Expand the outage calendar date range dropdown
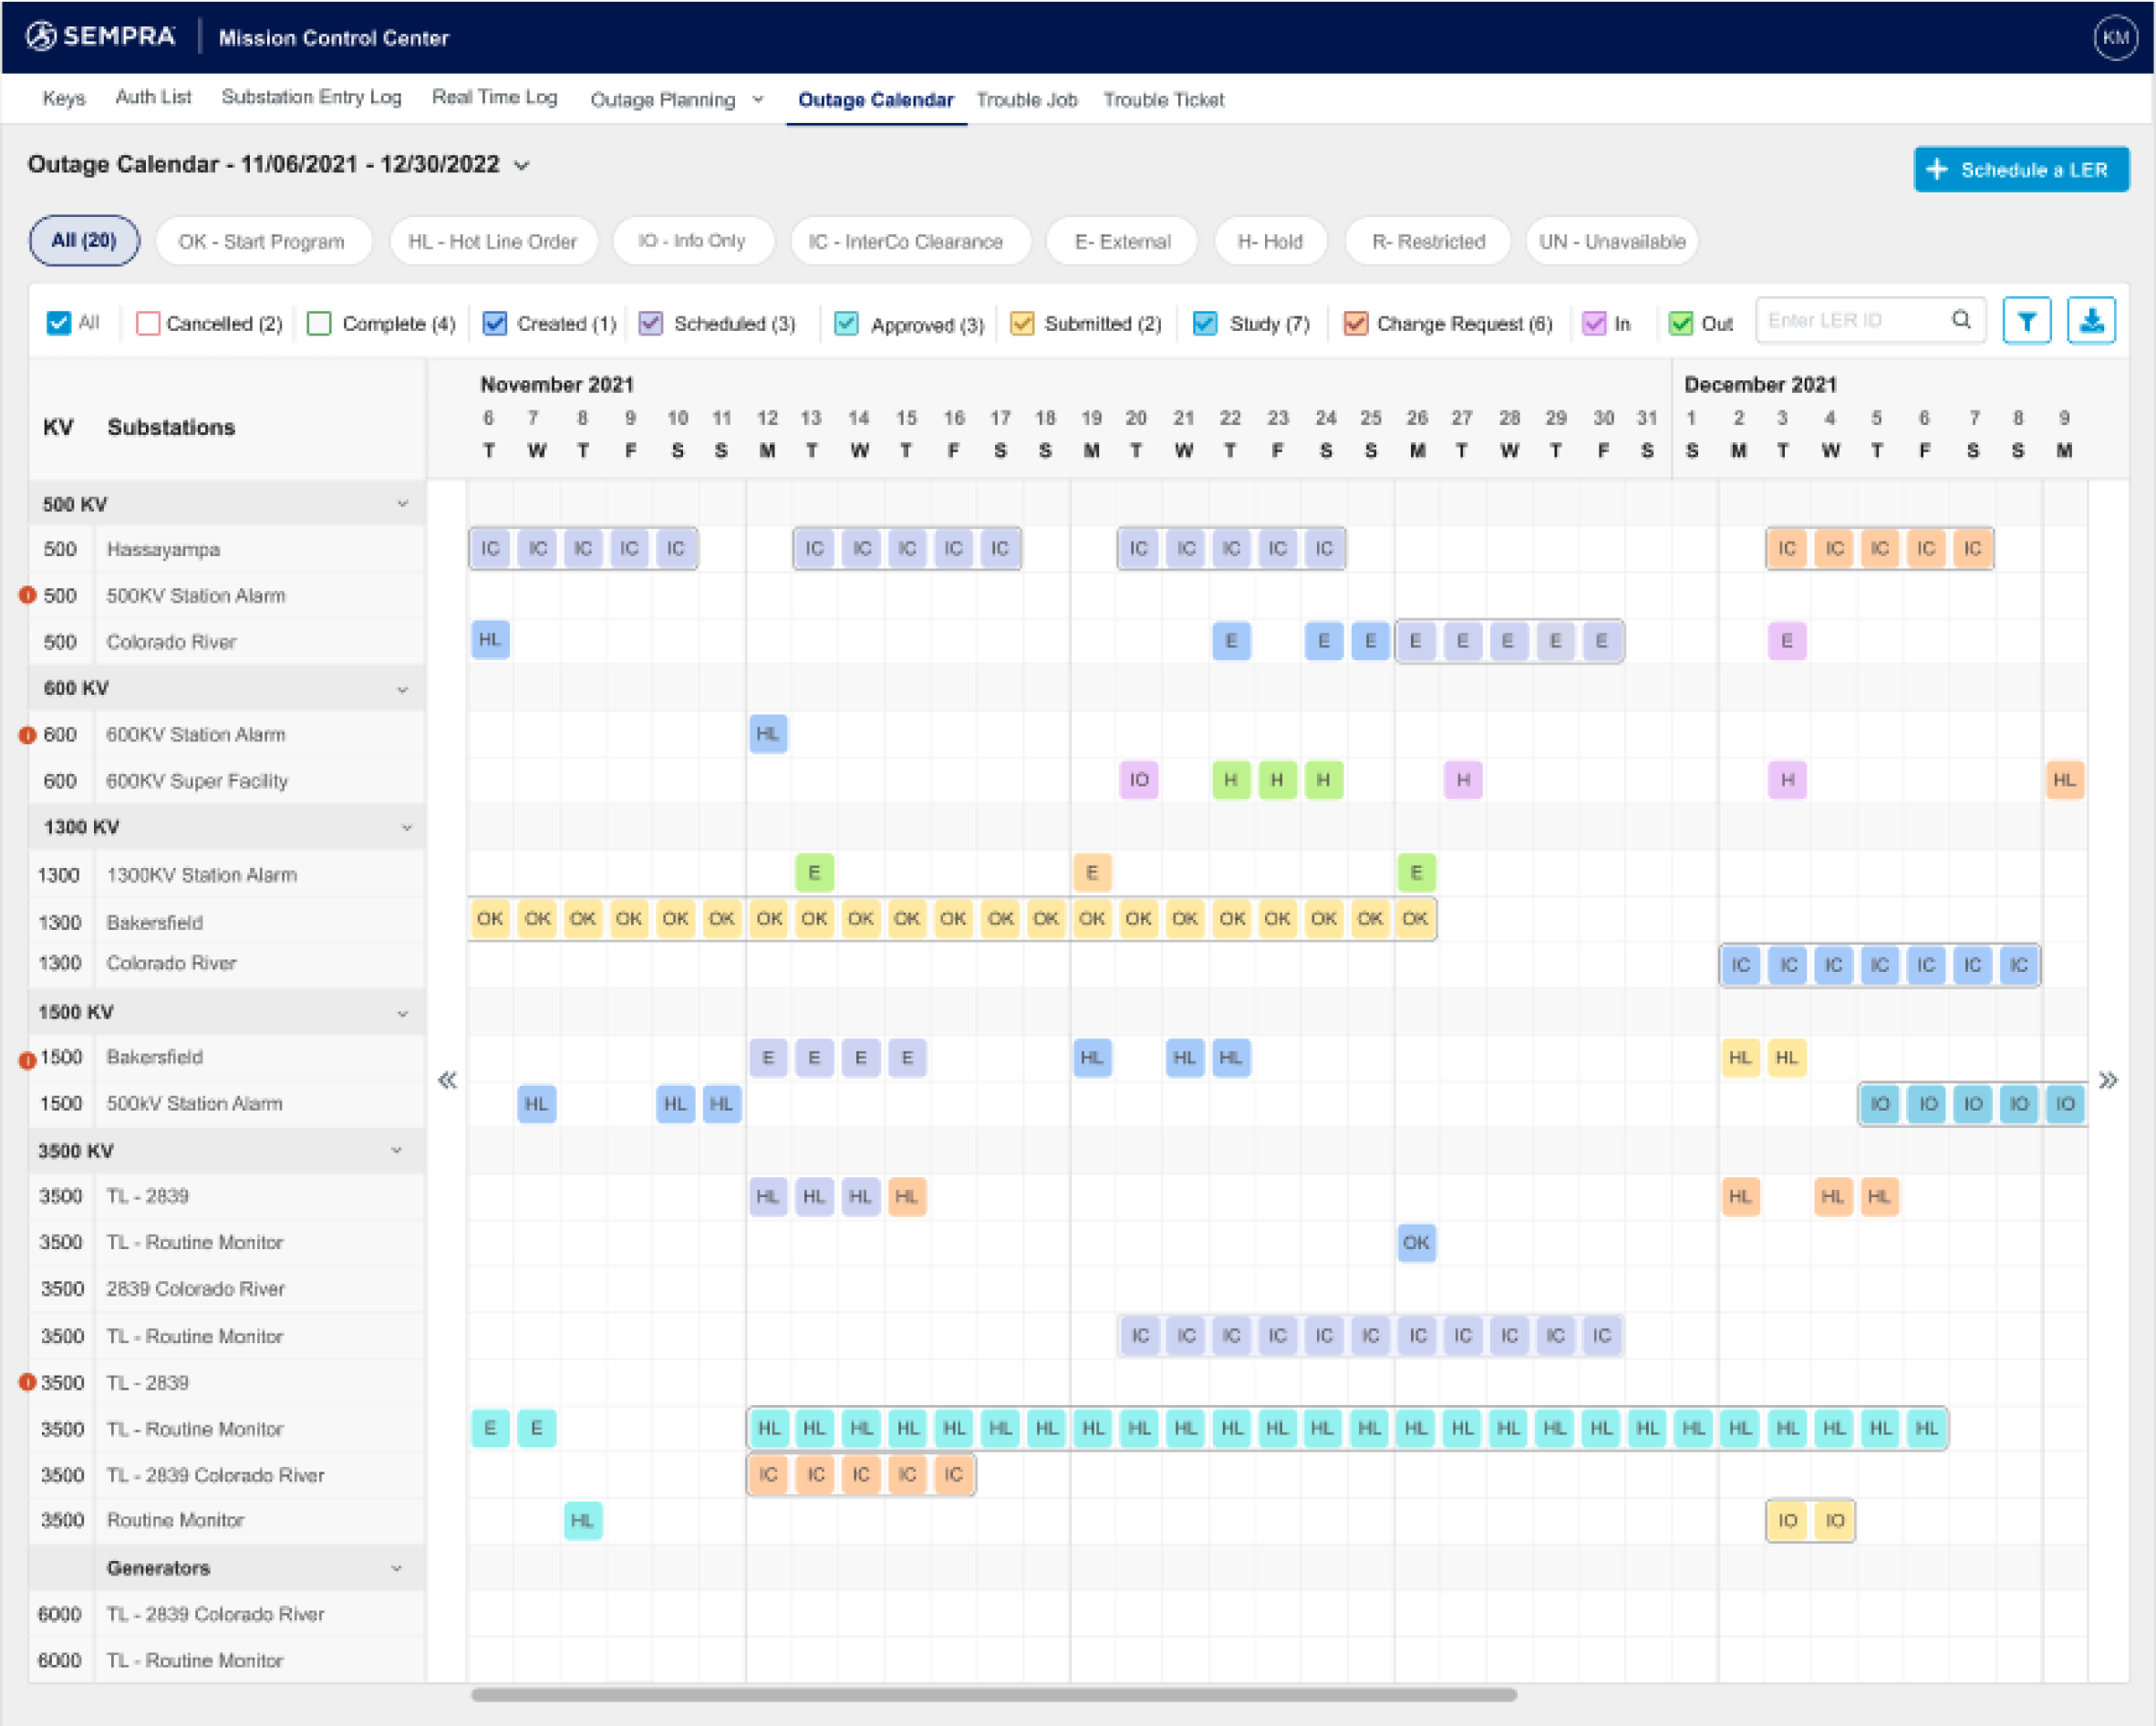 pos(522,166)
